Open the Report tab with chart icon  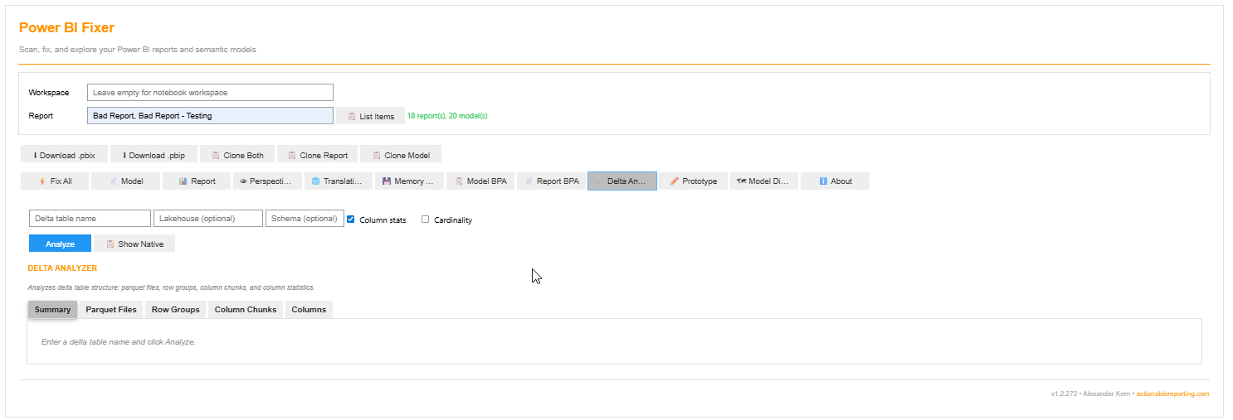click(x=197, y=181)
